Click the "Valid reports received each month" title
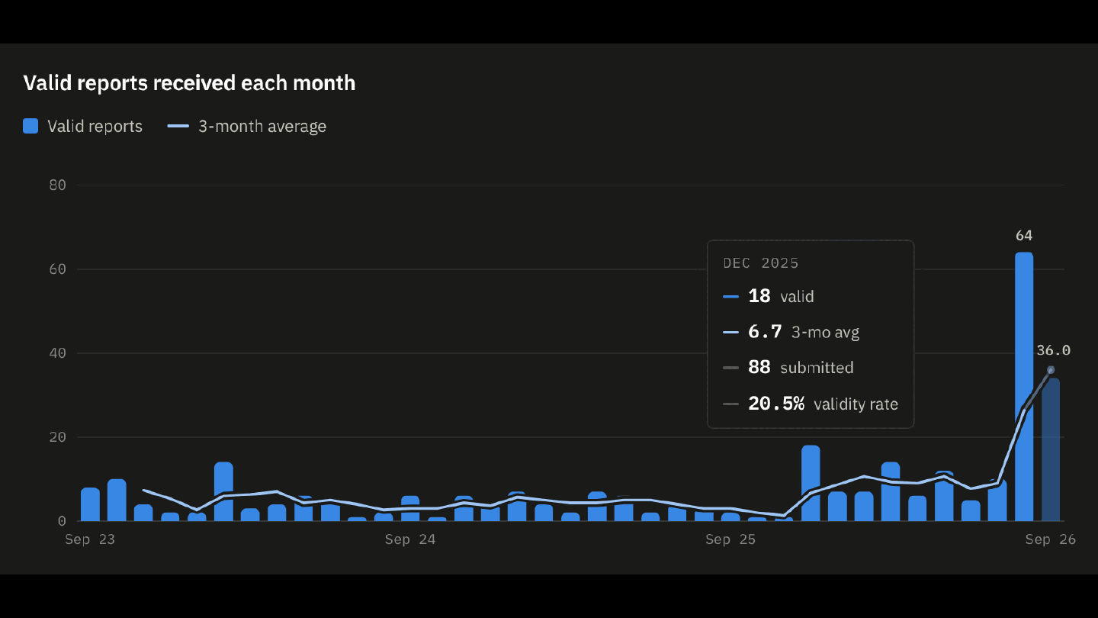Image resolution: width=1098 pixels, height=618 pixels. click(x=189, y=83)
